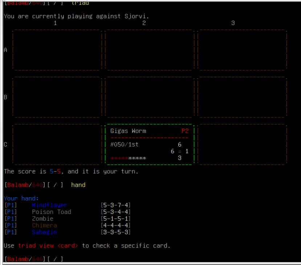Click the '[P1]' tag beside Poison Toad
Image resolution: width=301 pixels, height=265 pixels.
coord(11,212)
